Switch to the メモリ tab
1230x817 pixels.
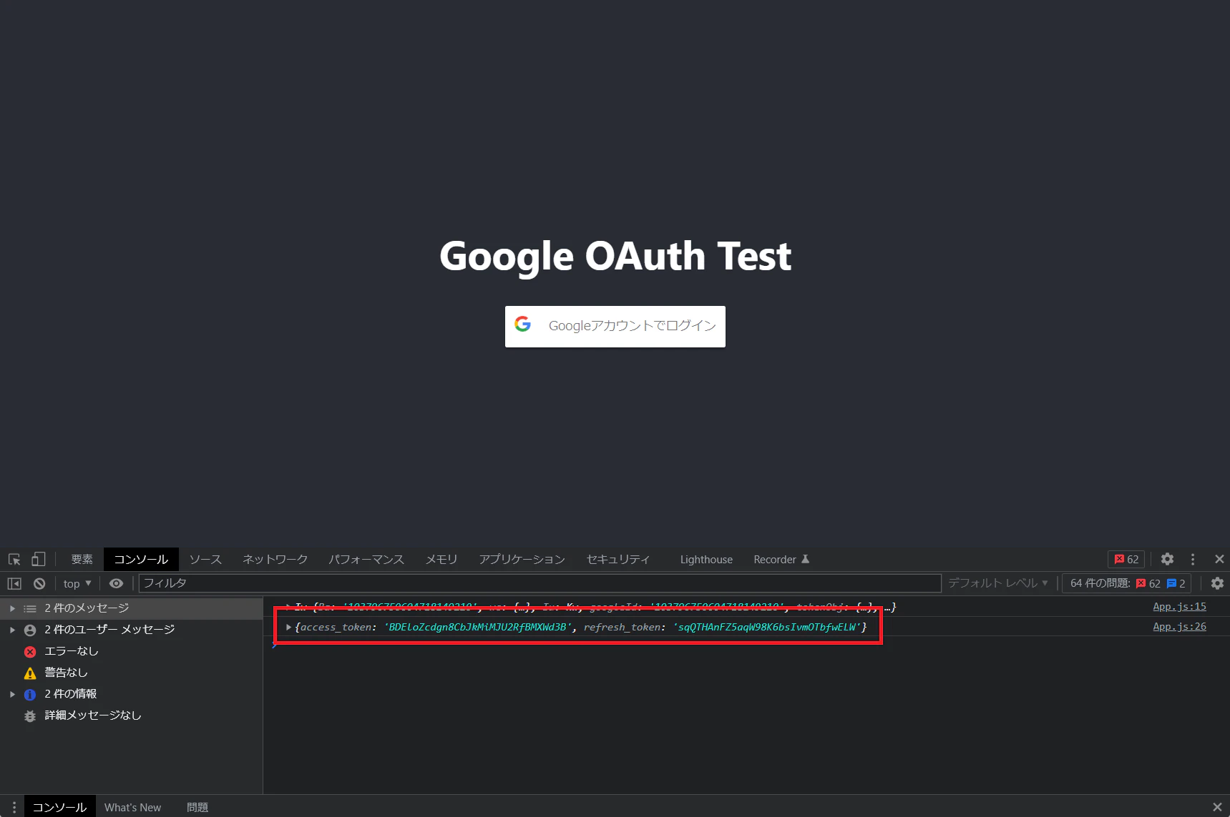(x=441, y=559)
